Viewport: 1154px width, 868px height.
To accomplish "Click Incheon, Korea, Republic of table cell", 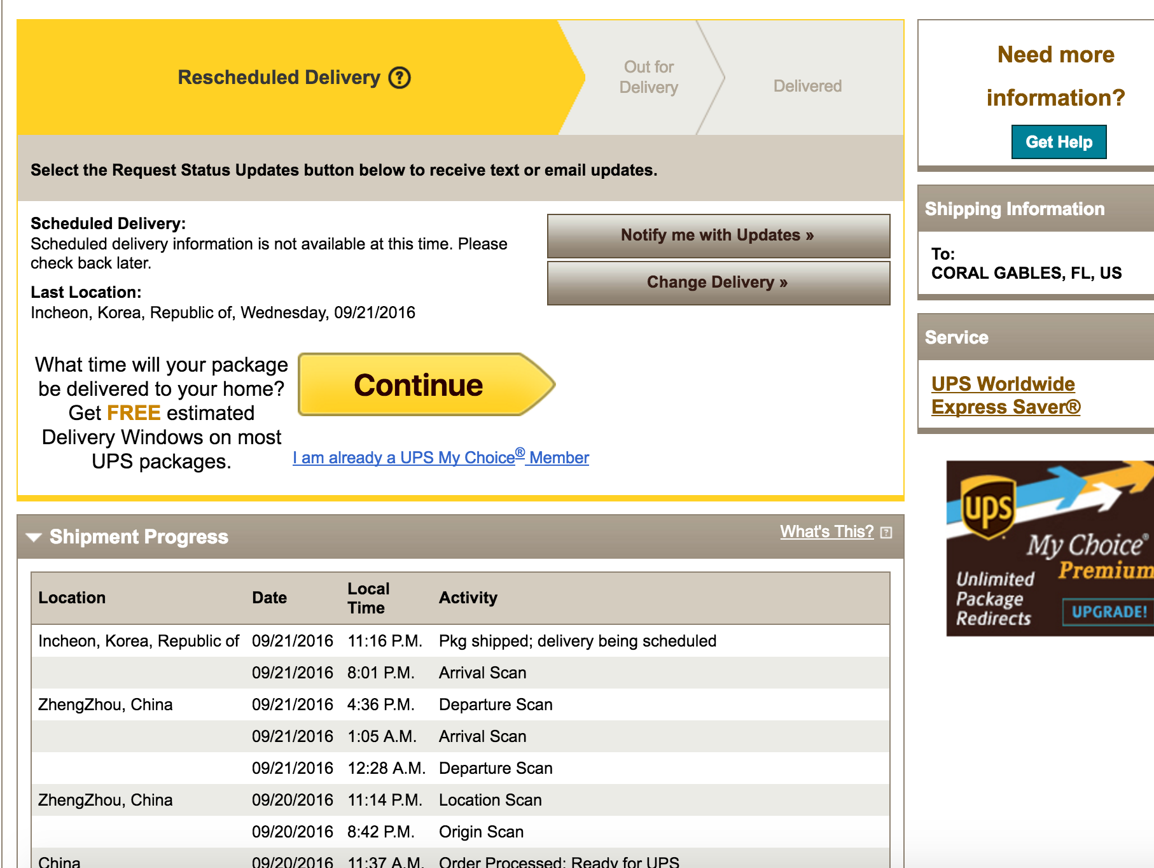I will 139,641.
